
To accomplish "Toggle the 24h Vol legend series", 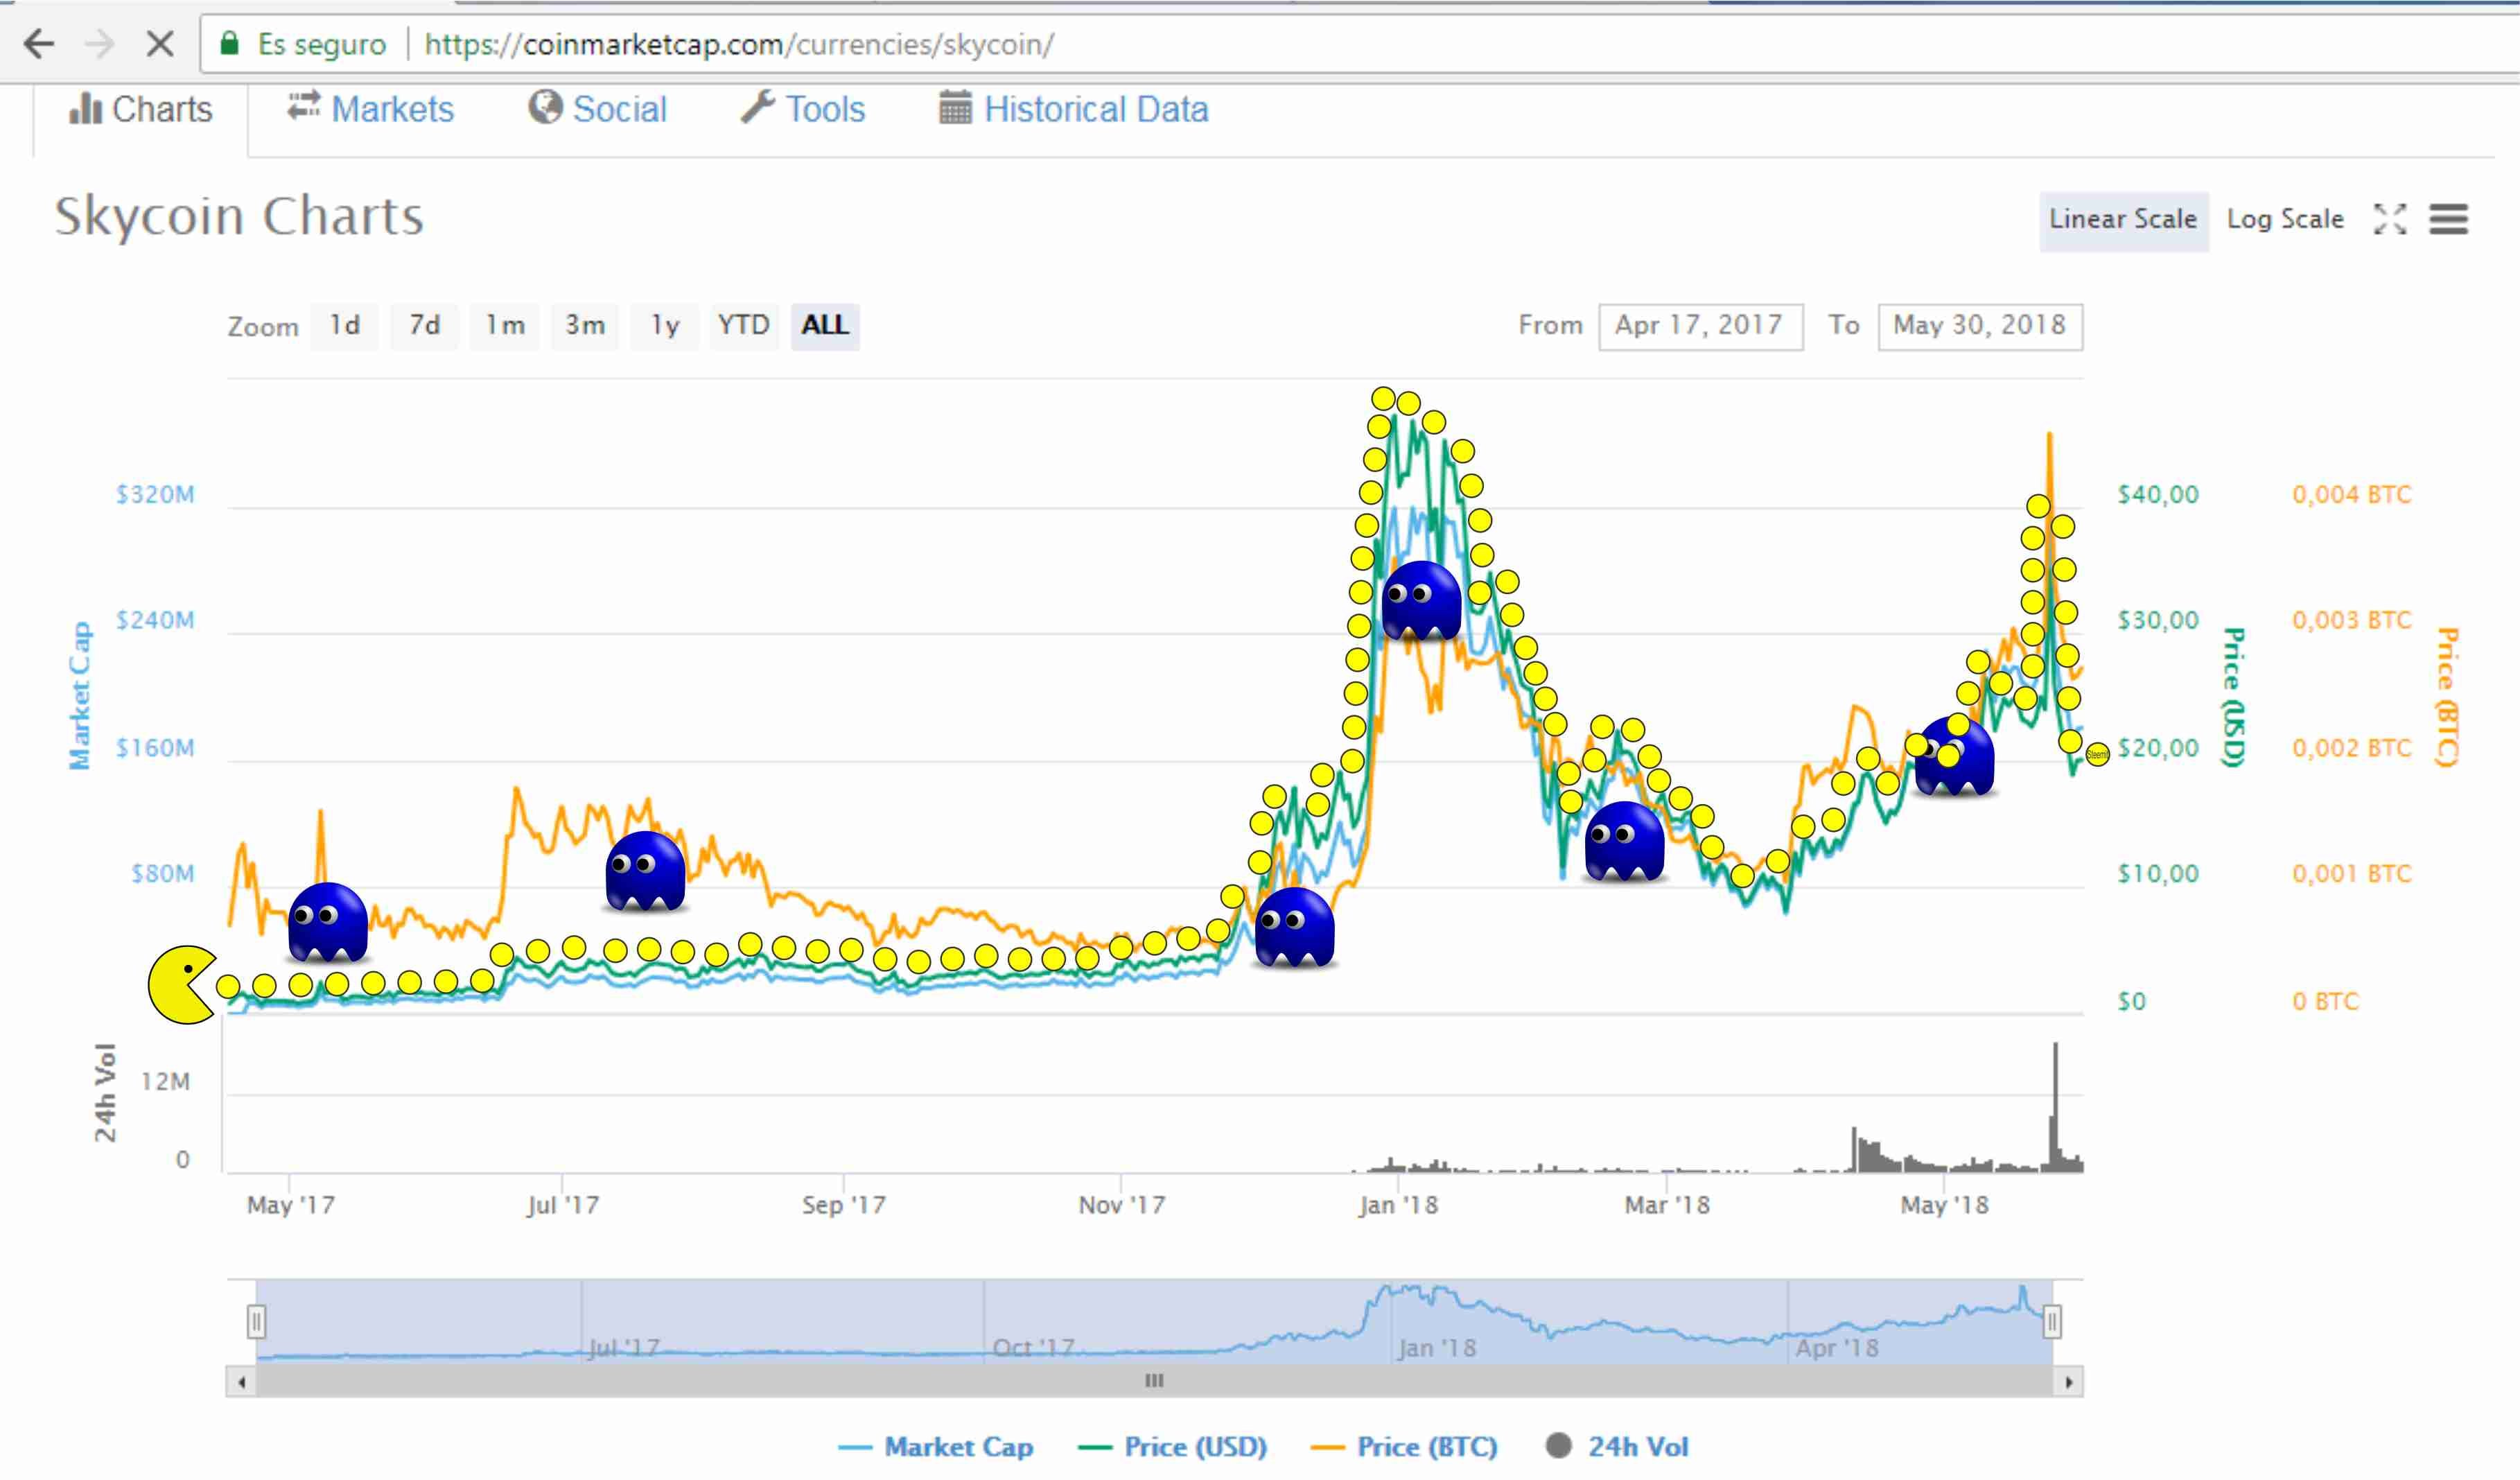I will tap(1617, 1446).
